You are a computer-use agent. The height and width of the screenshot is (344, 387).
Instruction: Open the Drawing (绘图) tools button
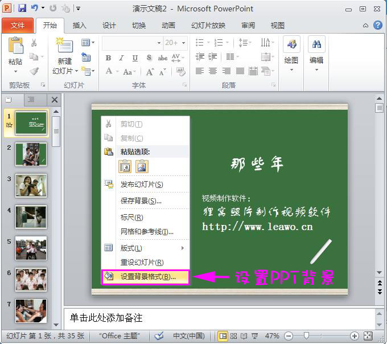coord(291,54)
